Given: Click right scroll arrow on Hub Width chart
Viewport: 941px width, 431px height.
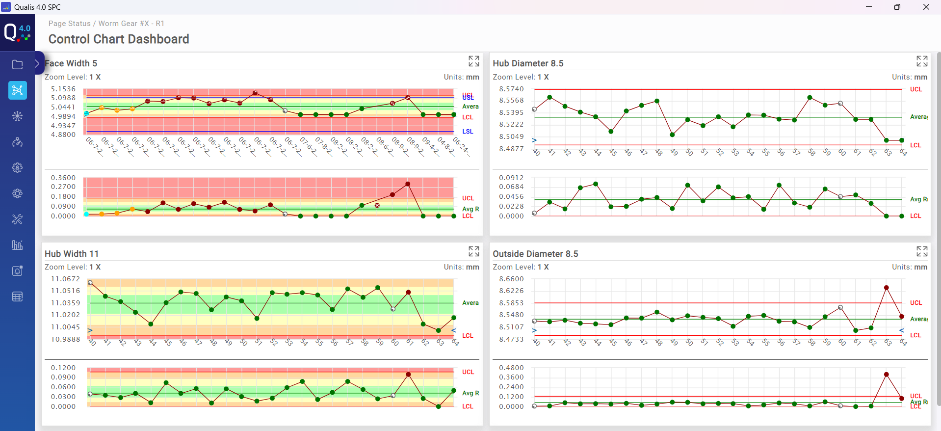Looking at the screenshot, I should 454,330.
